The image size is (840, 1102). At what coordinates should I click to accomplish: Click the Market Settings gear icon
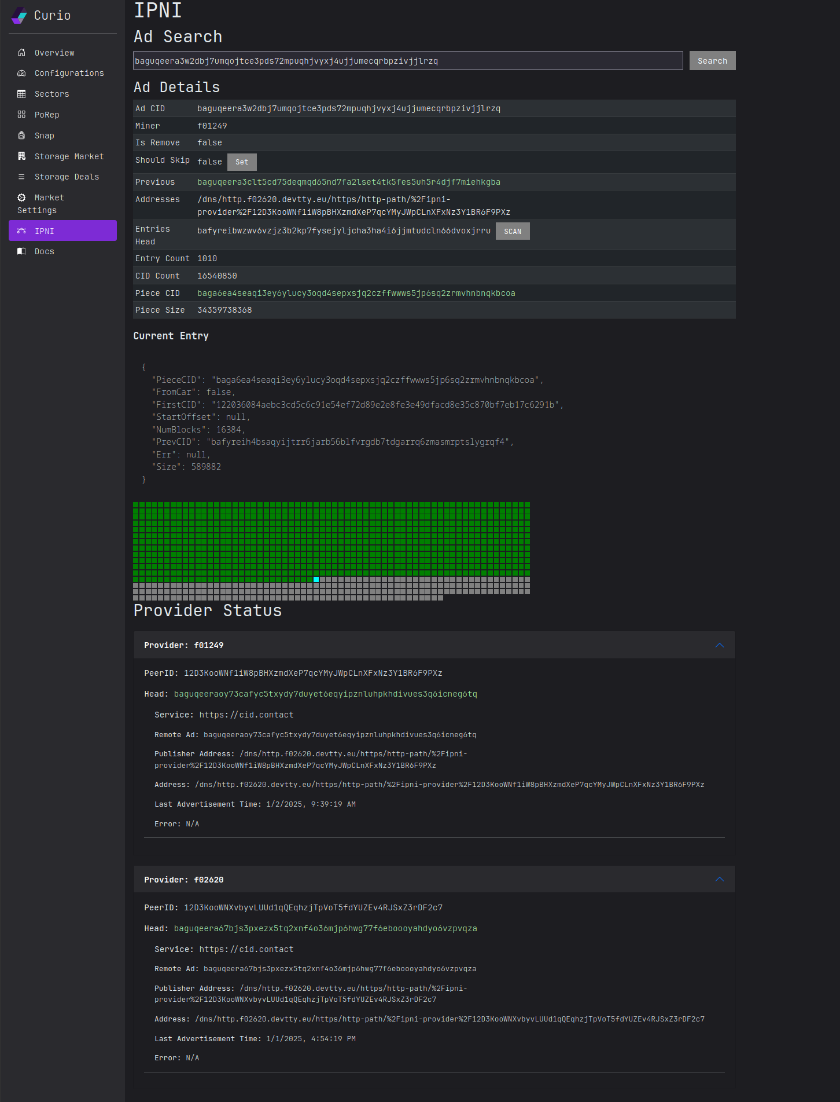[x=21, y=197]
